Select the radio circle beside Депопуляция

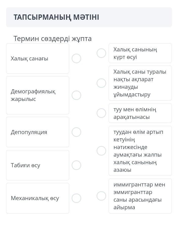click(x=76, y=132)
